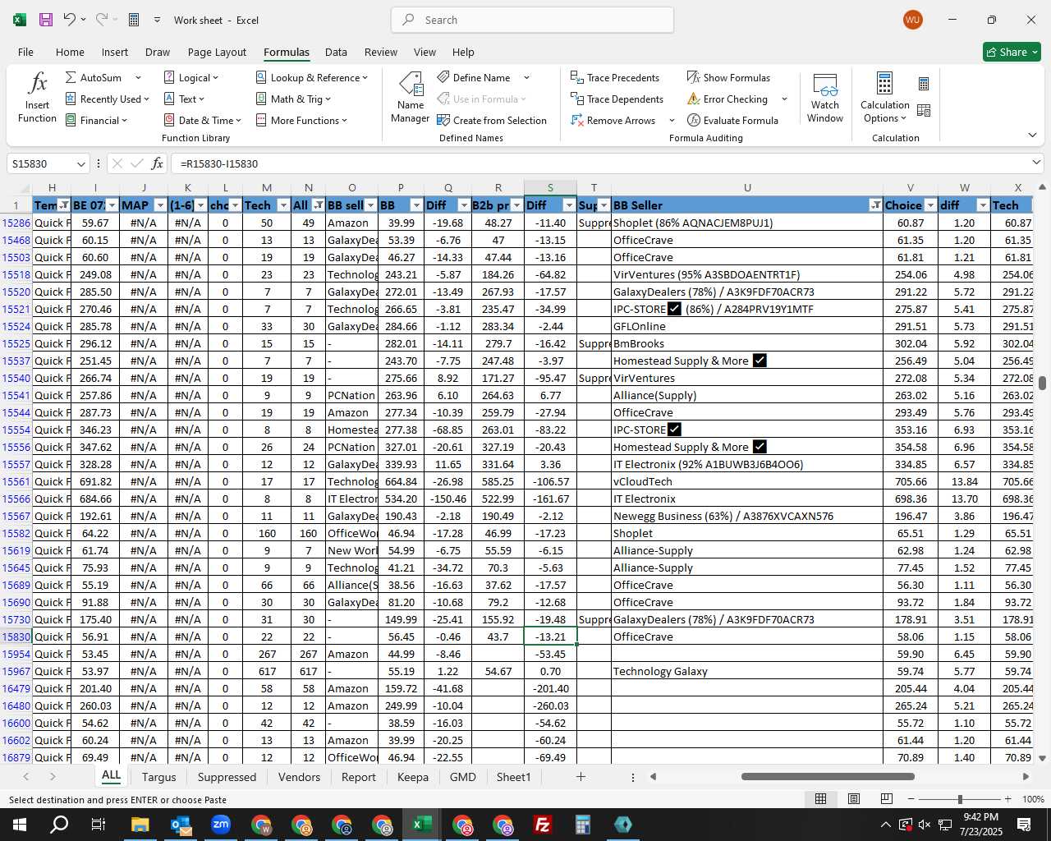Click Trace Precedents
The image size is (1051, 841).
(x=615, y=77)
